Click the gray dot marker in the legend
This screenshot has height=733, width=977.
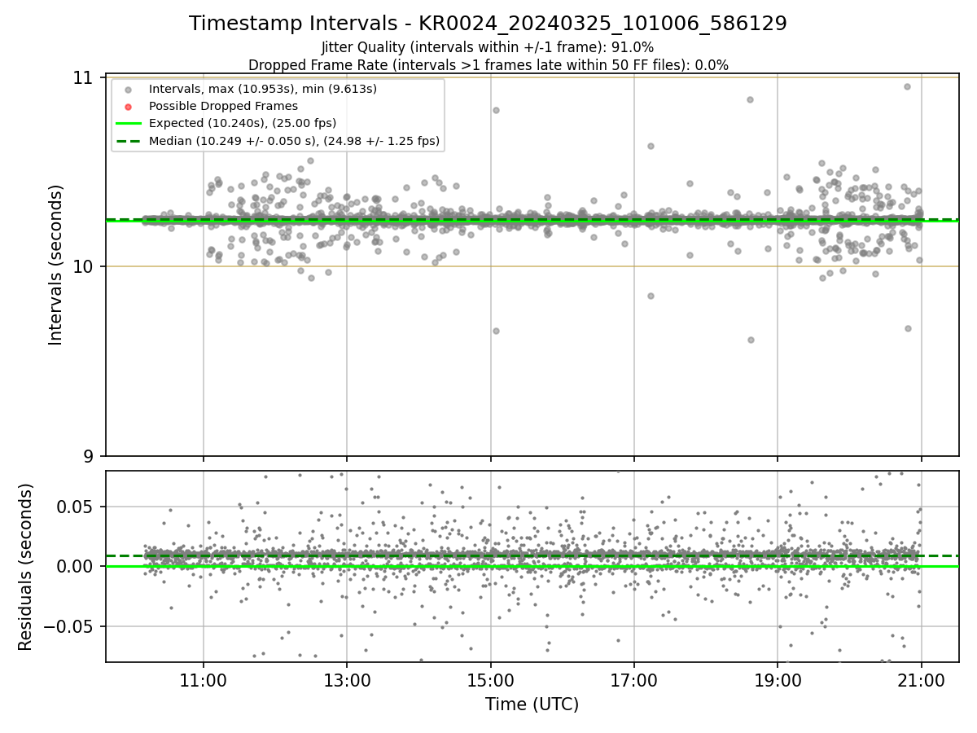coord(128,89)
